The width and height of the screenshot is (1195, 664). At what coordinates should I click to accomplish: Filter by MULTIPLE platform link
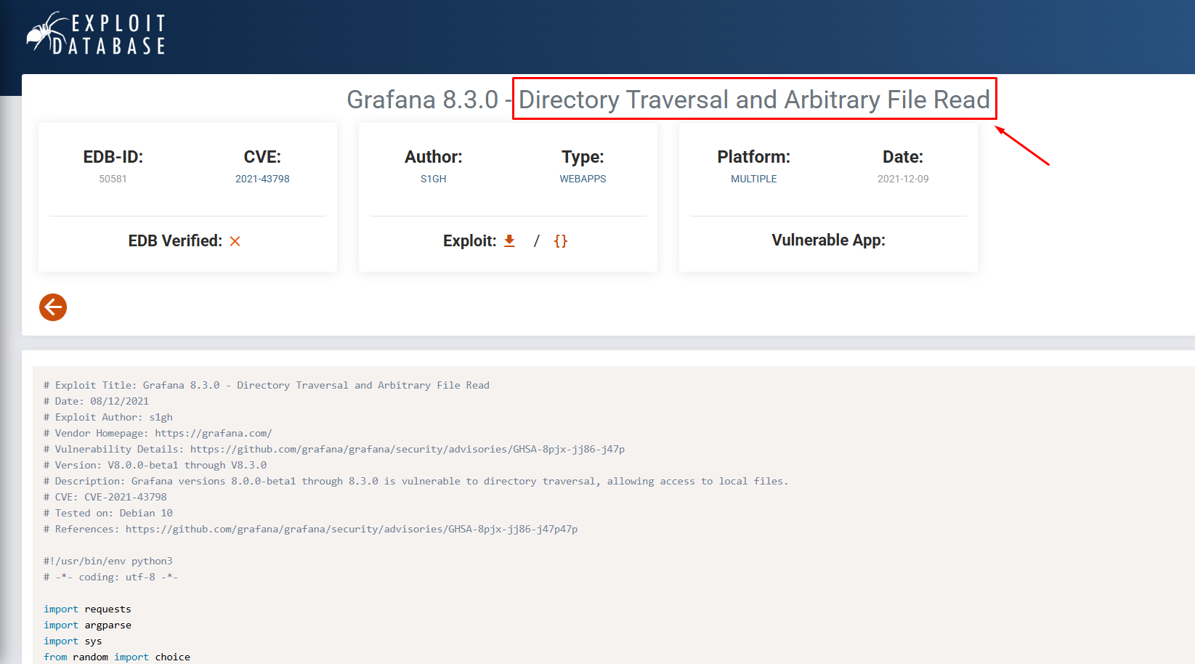[x=754, y=179]
